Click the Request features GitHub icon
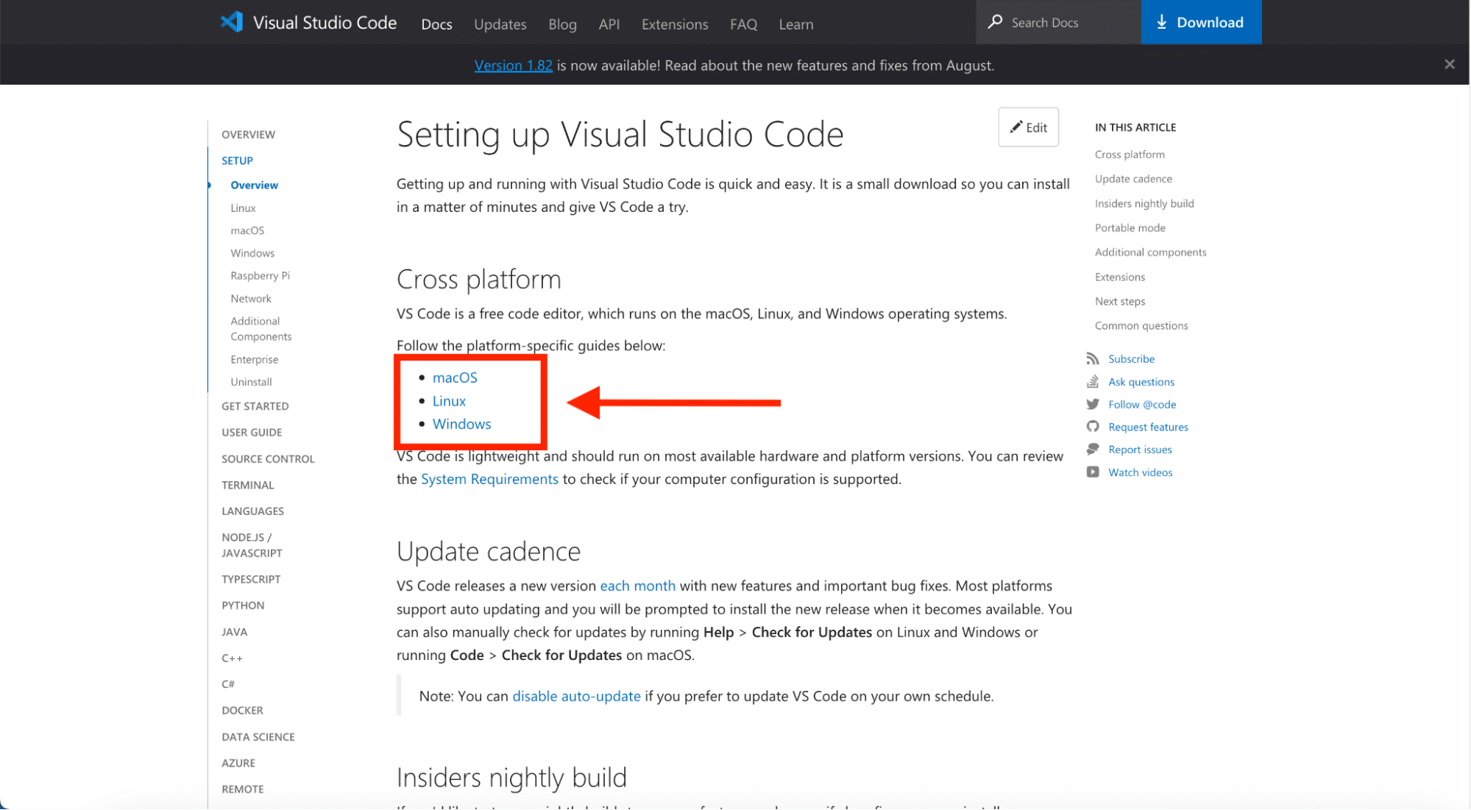Viewport: 1471px width, 810px height. click(1094, 427)
